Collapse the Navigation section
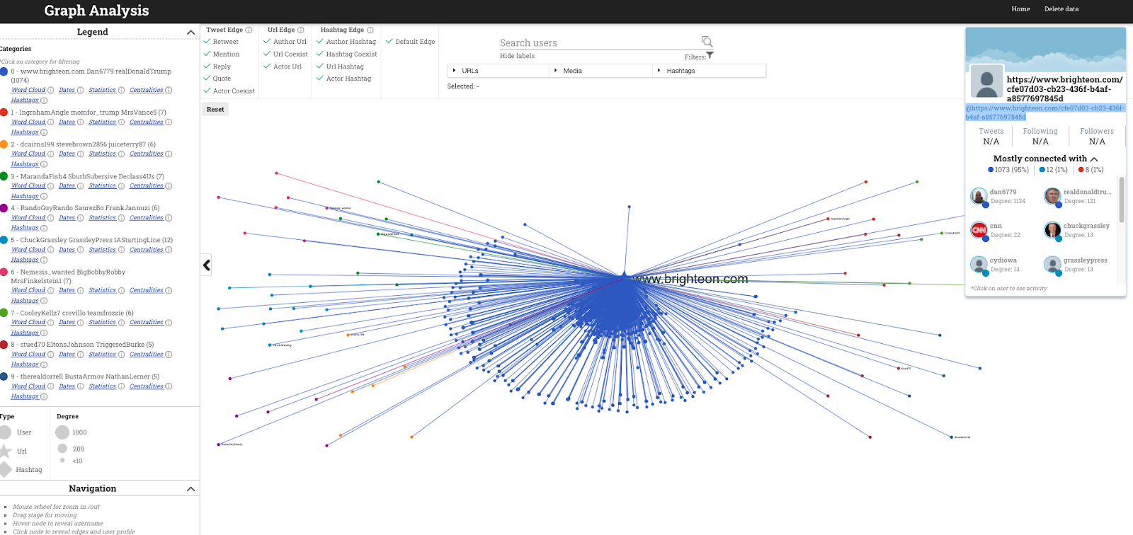Screen dimensions: 1133x535 click(190, 489)
